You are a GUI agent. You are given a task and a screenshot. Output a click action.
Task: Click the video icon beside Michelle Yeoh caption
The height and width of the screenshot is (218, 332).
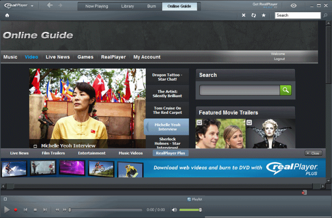[x=35, y=146]
